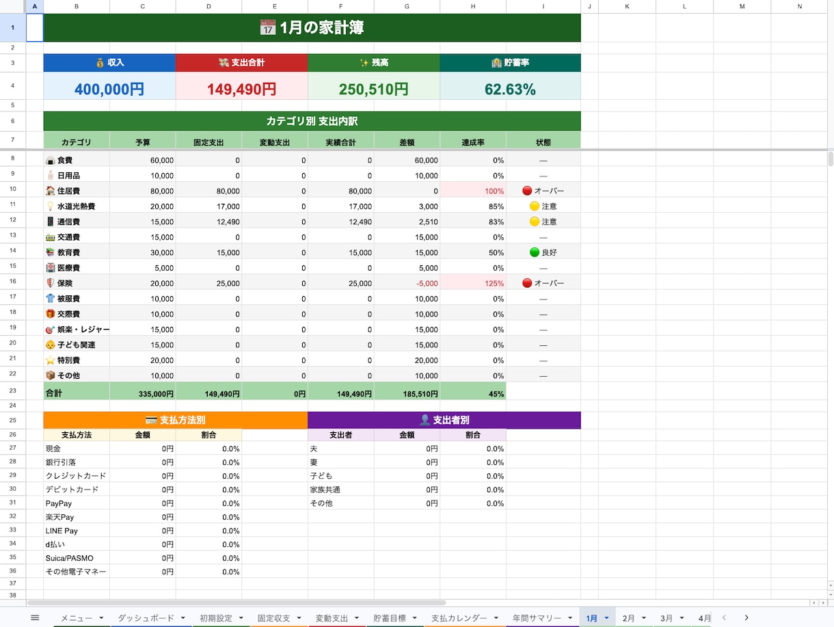Click the horizontal scrollbar left arrow button

[813, 602]
